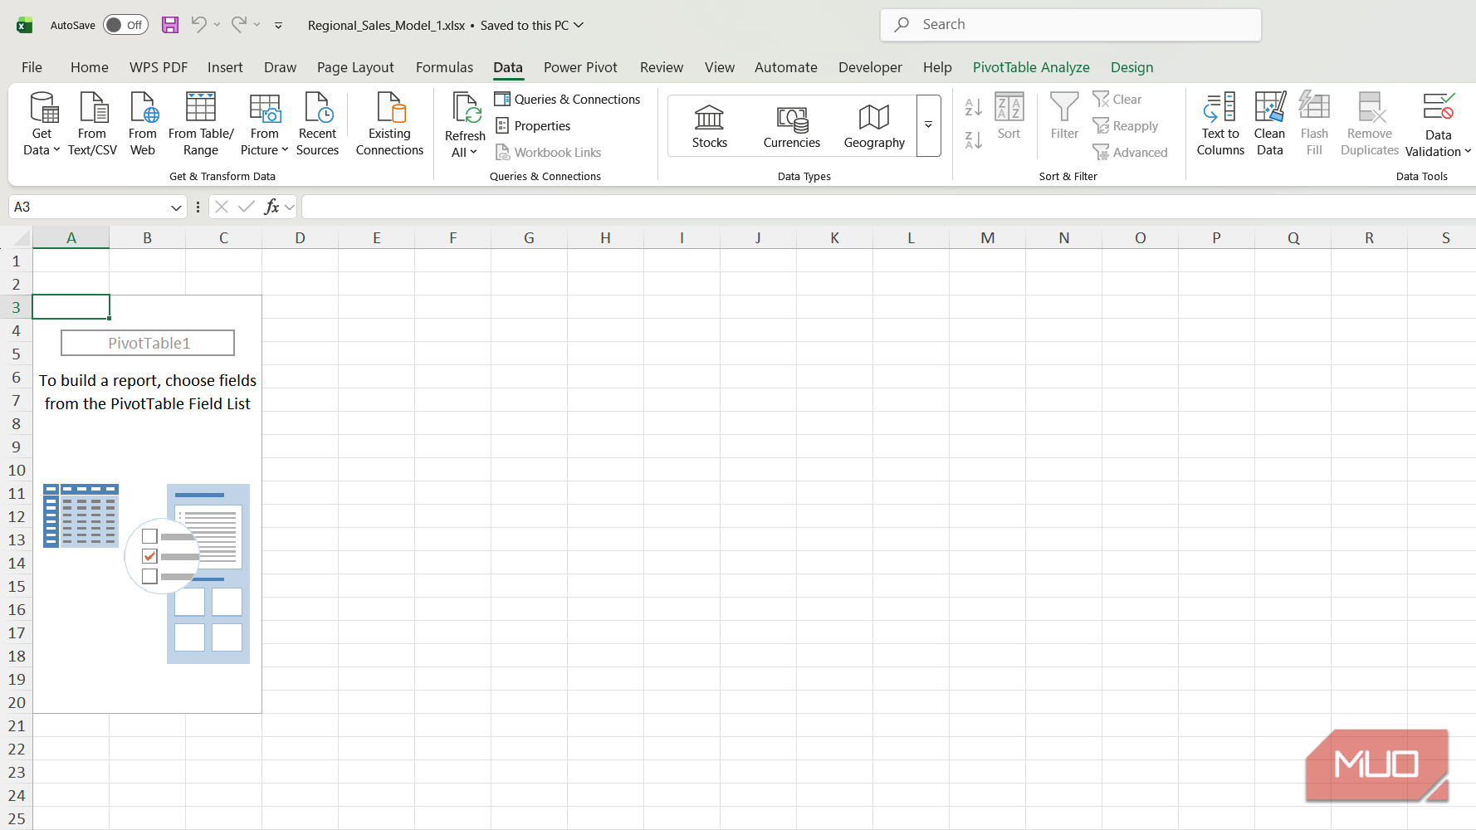1476x830 pixels.
Task: Undo the last action
Action: (x=198, y=25)
